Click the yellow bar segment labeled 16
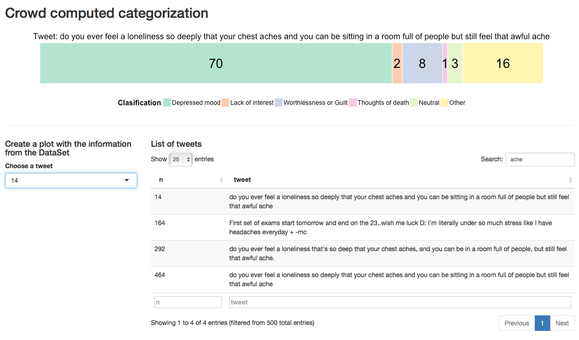This screenshot has height=340, width=579. pyautogui.click(x=502, y=63)
